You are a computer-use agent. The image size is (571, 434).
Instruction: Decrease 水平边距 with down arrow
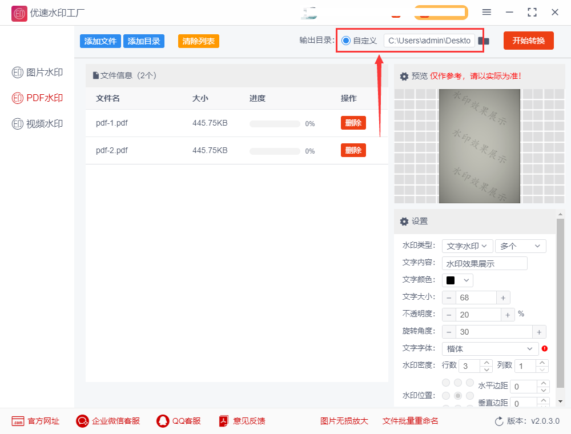tap(544, 390)
